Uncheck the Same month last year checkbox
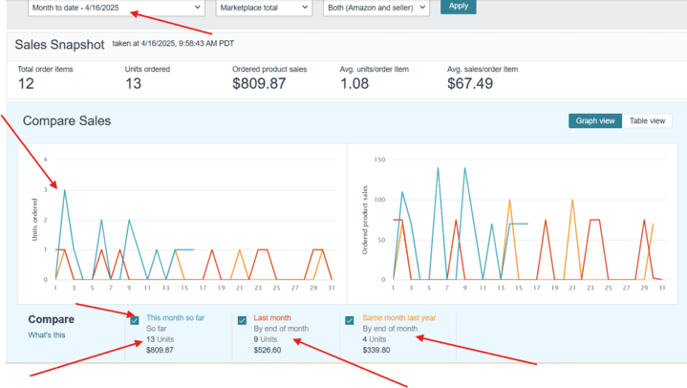 pyautogui.click(x=349, y=320)
